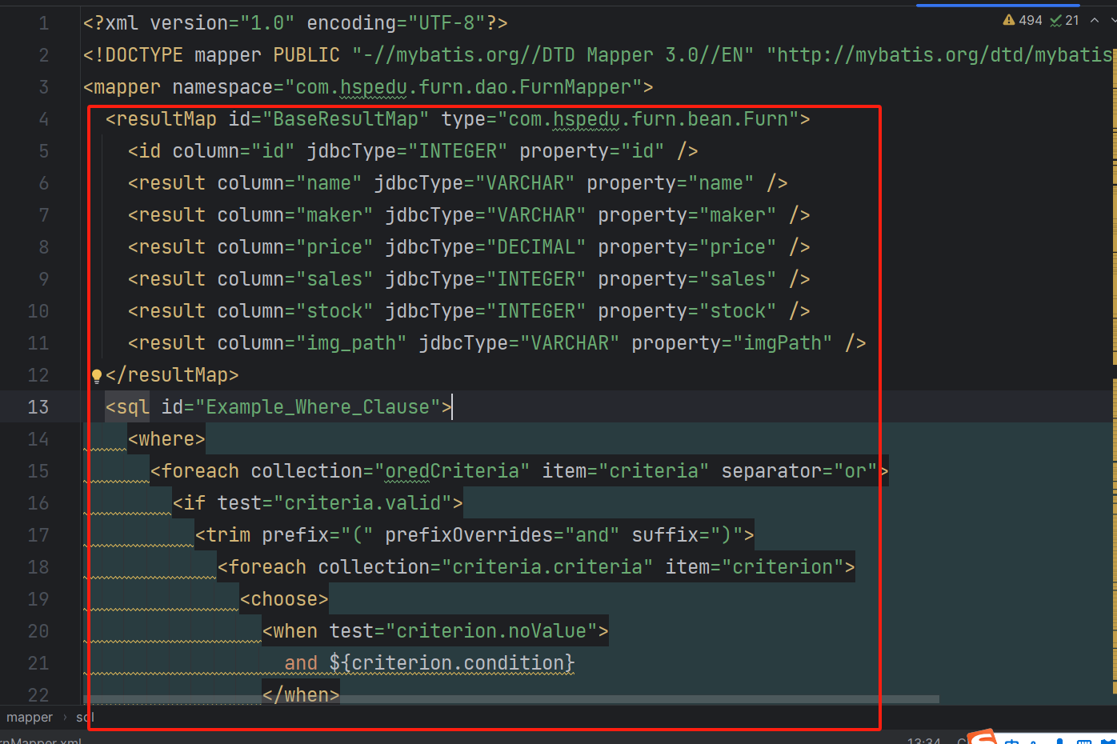Click the separator value "or" on line 15
The height and width of the screenshot is (744, 1117).
[855, 471]
